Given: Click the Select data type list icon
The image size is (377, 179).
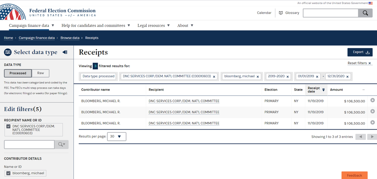Looking at the screenshot, I should point(8,52).
